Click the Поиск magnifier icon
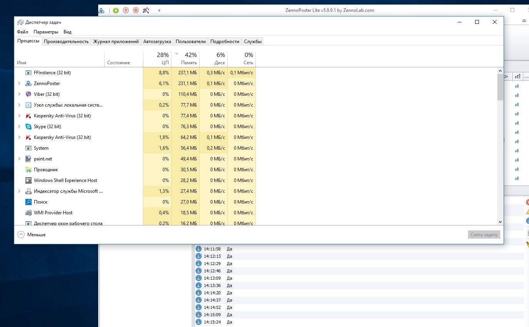Image resolution: width=529 pixels, height=327 pixels. tap(29, 202)
